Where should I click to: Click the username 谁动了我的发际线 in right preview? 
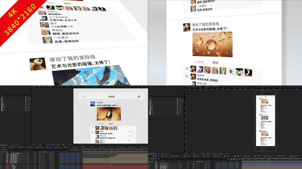point(205,24)
